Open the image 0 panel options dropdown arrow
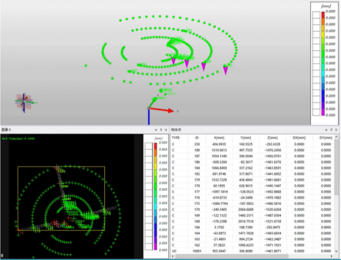This screenshot has width=341, height=260. point(156,130)
